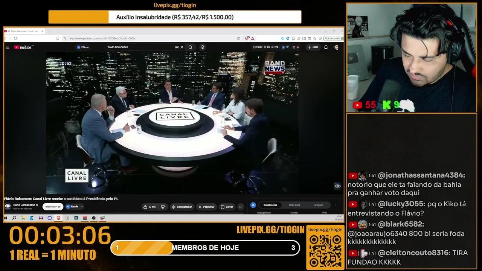Open the Brave Rewards triangle icon
The image size is (482, 271).
[x=253, y=38]
